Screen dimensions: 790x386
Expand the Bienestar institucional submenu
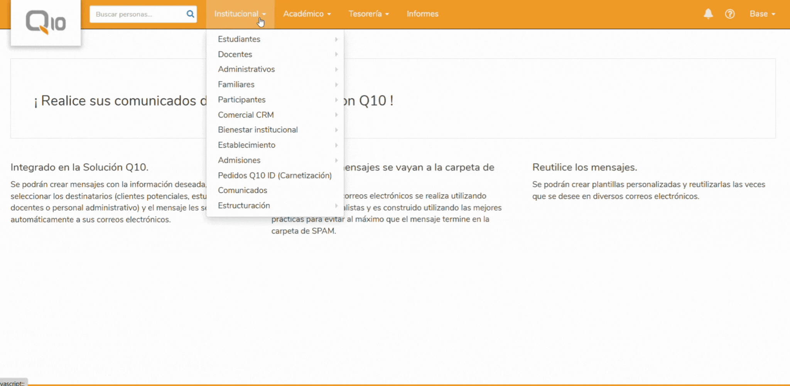click(258, 130)
